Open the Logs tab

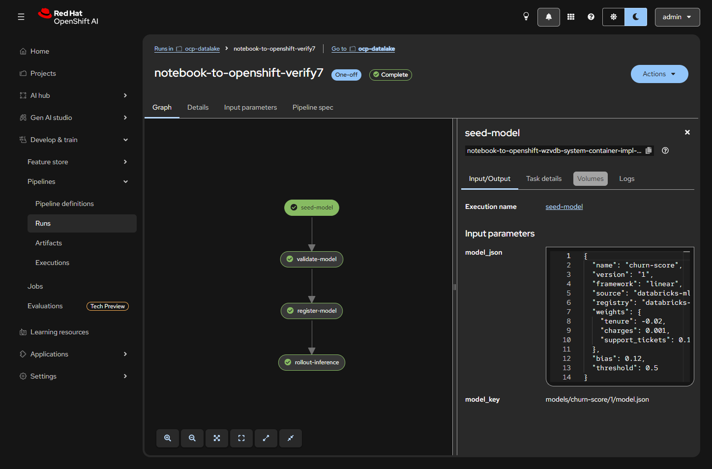tap(626, 178)
